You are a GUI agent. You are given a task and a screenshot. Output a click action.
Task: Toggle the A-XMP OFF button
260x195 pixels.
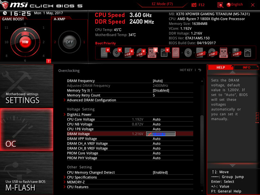pos(69,42)
